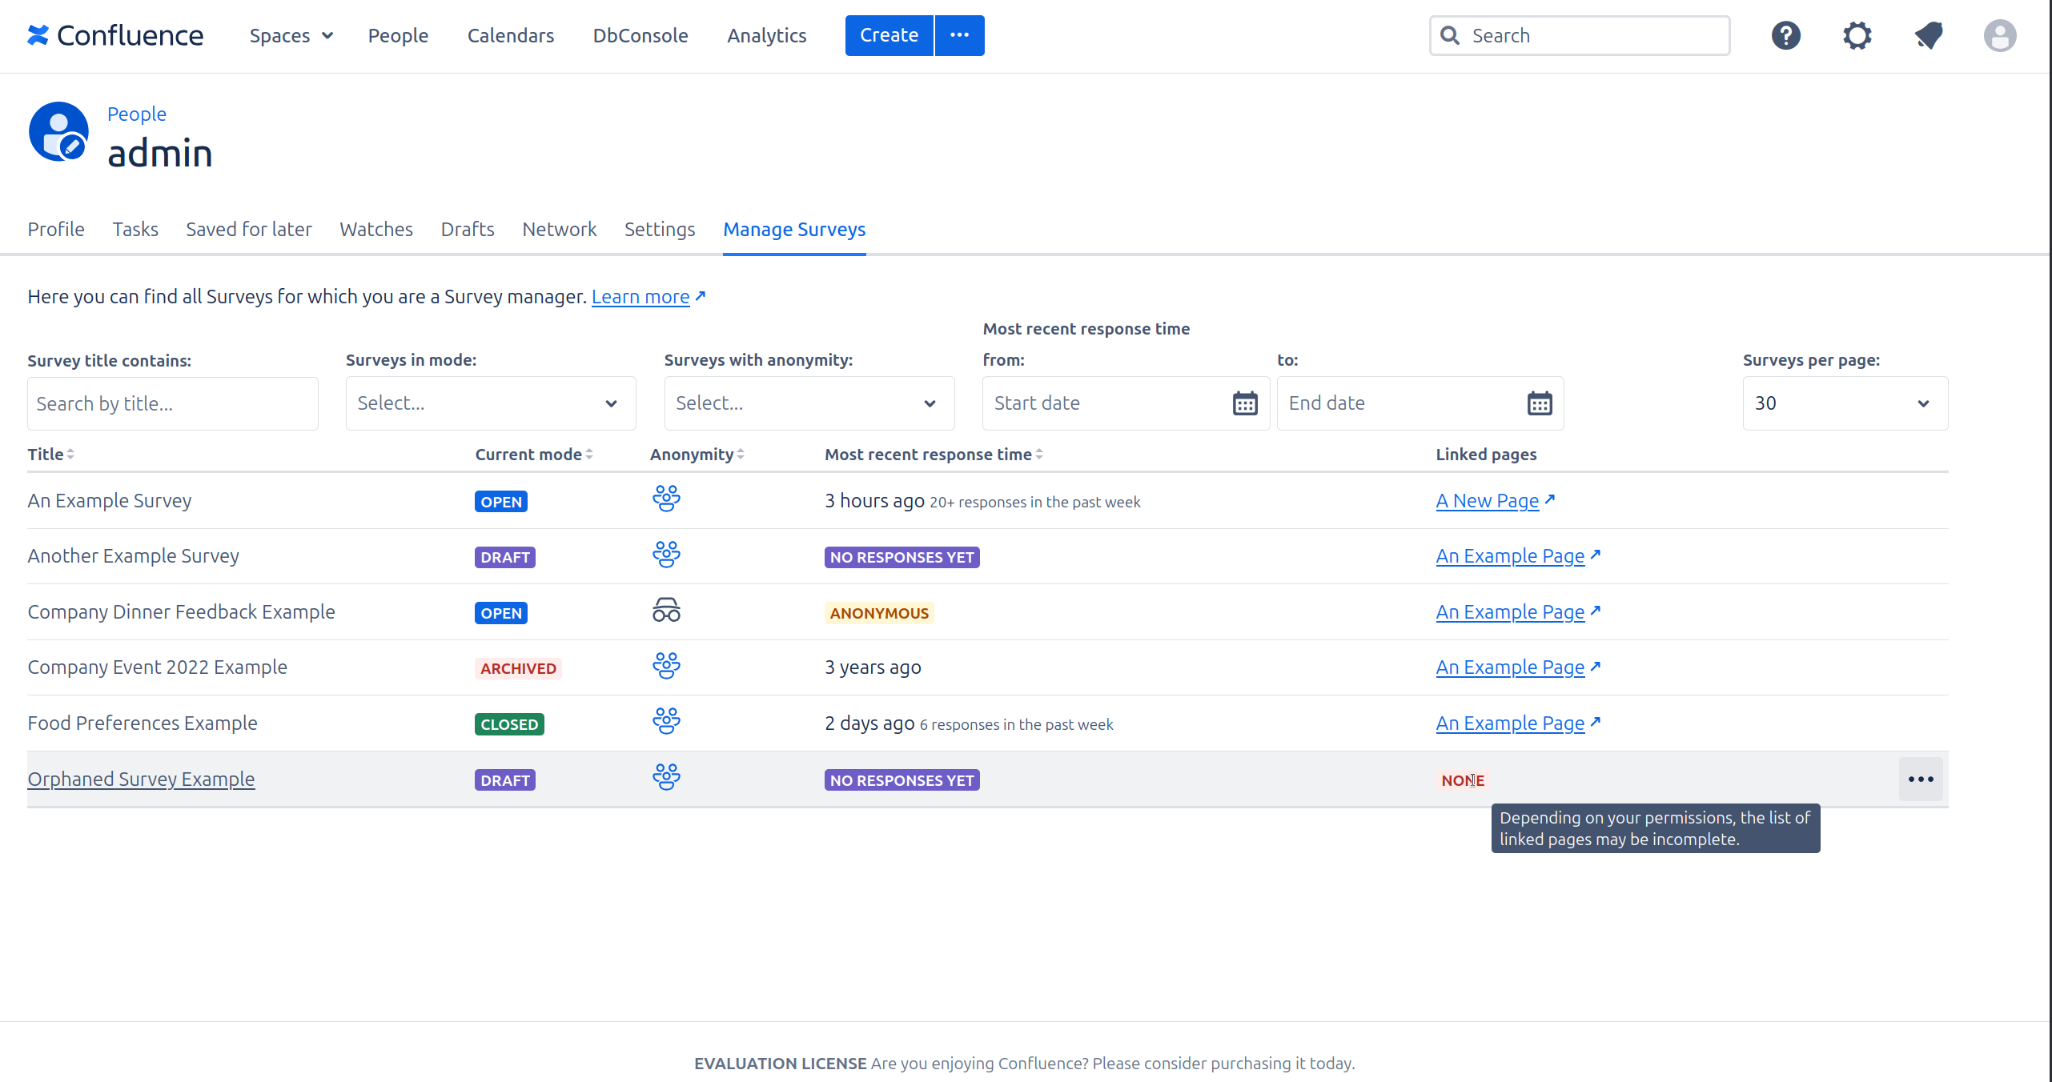The width and height of the screenshot is (2052, 1082).
Task: Switch to the Drafts tab
Action: [468, 230]
